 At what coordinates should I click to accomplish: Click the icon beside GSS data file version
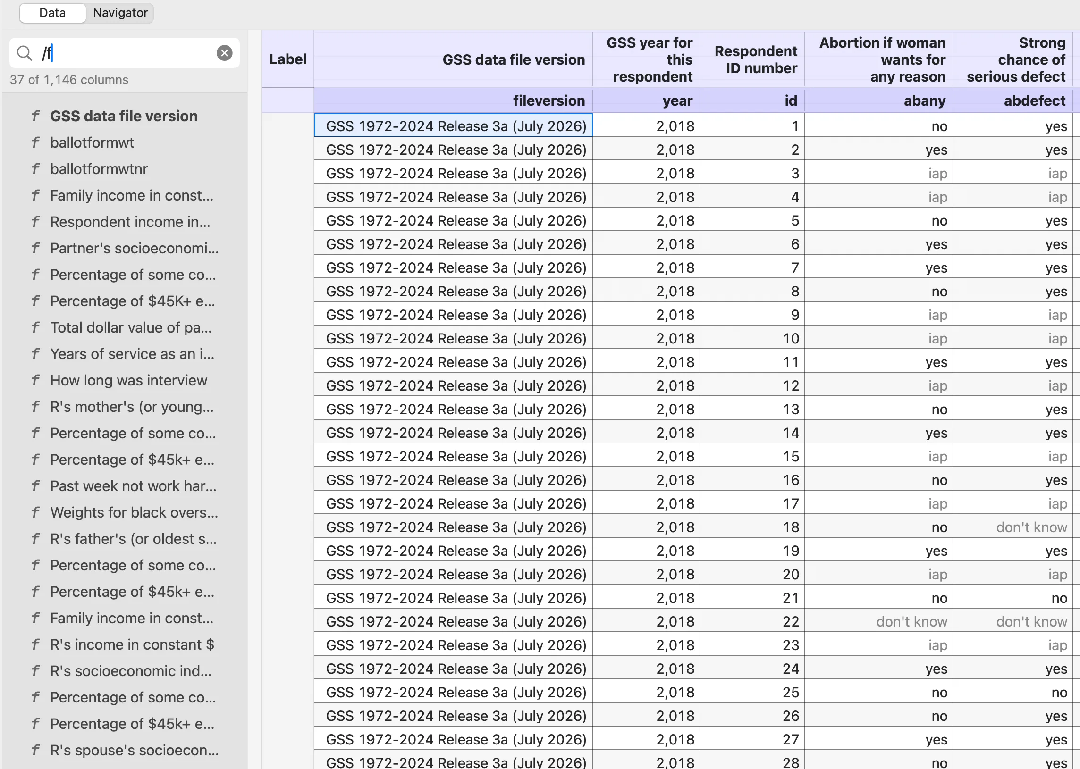[36, 116]
